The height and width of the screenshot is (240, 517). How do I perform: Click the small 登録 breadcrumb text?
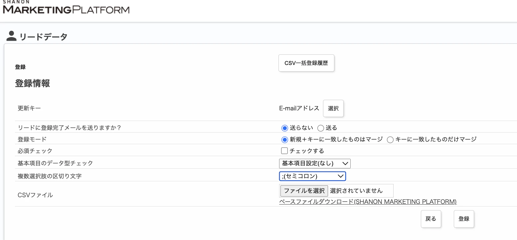point(20,67)
